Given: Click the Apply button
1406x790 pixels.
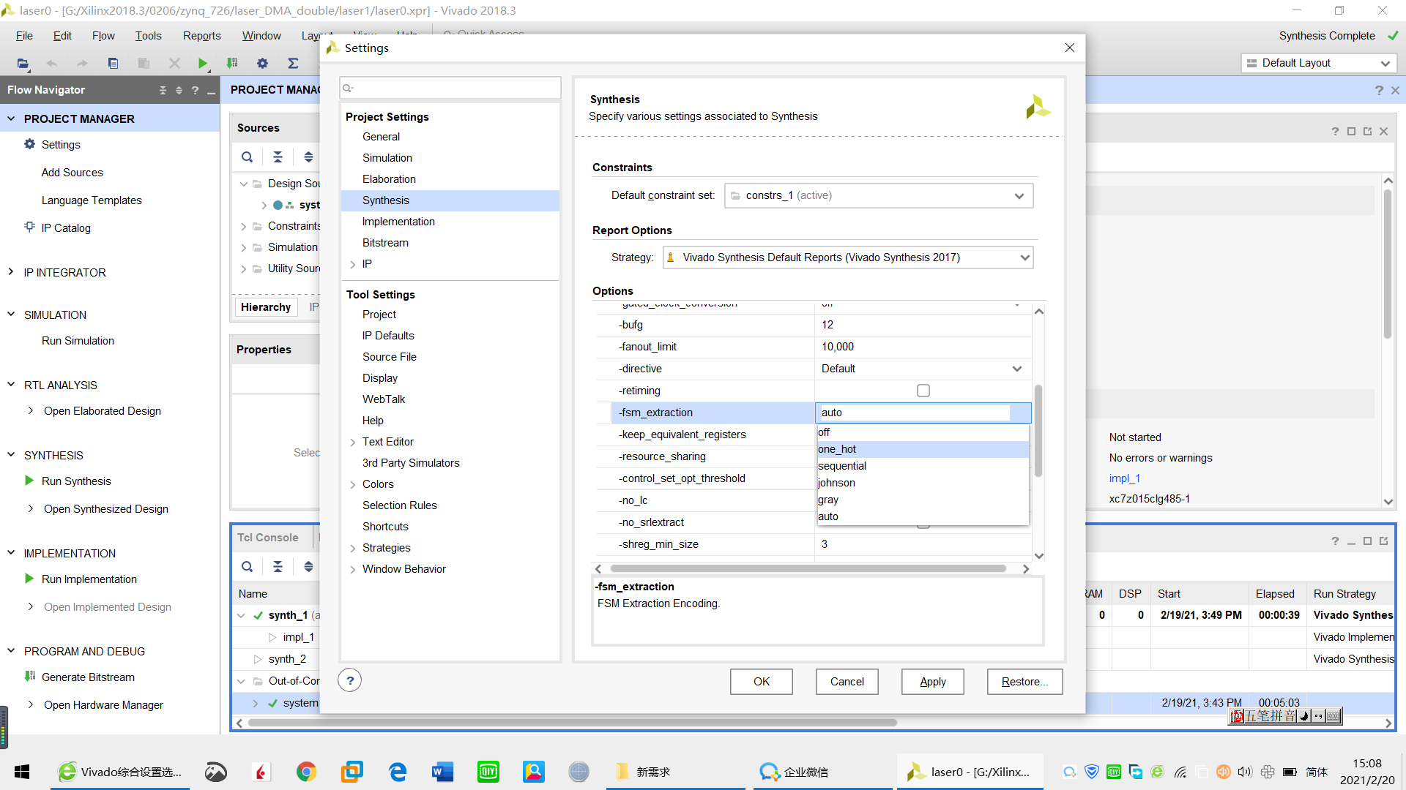Looking at the screenshot, I should click(x=933, y=682).
